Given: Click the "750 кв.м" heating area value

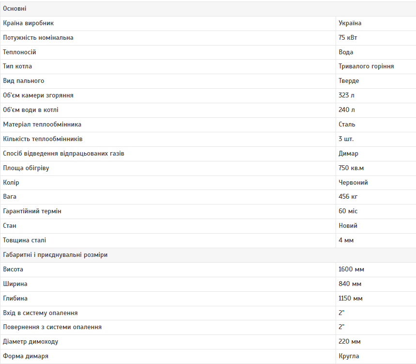Looking at the screenshot, I should point(351,168).
